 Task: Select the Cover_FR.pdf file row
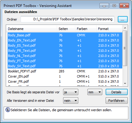(65, 81)
